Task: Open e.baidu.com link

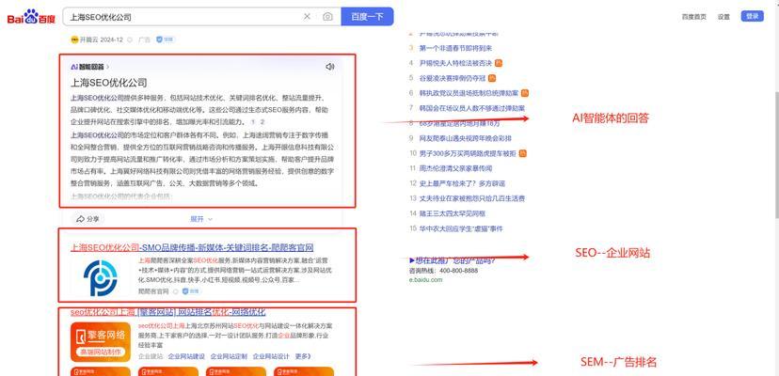Action: [425, 279]
